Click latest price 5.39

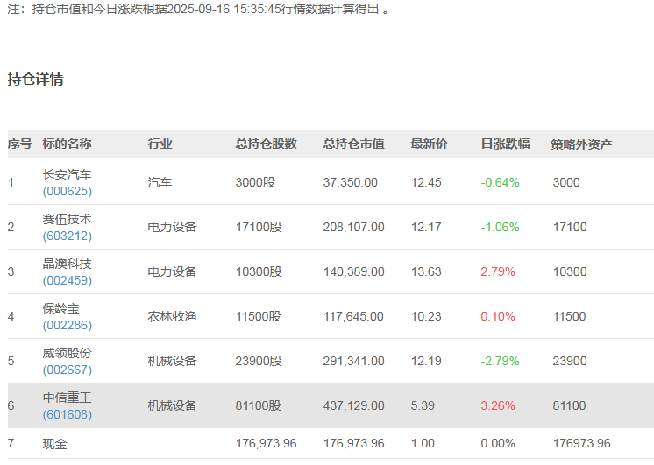423,405
